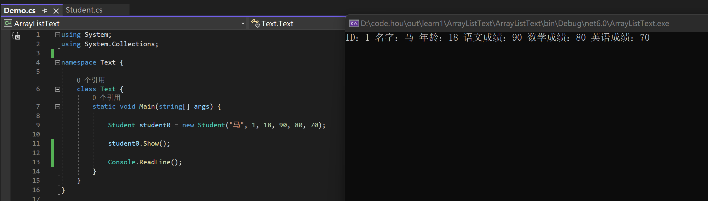Click the "0 个引用" link above class Text
This screenshot has height=201, width=708.
[x=91, y=80]
